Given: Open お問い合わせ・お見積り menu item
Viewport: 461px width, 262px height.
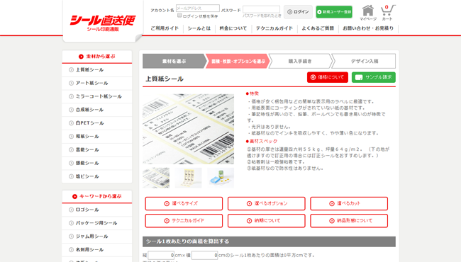Looking at the screenshot, I should pos(368,28).
